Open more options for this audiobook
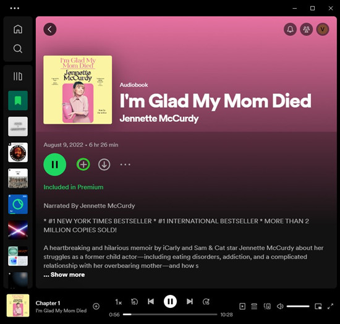Viewport: 340px width, 324px height. 125,164
